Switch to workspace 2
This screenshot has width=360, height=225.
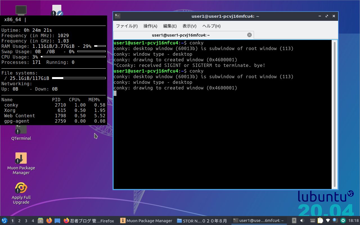point(19,221)
